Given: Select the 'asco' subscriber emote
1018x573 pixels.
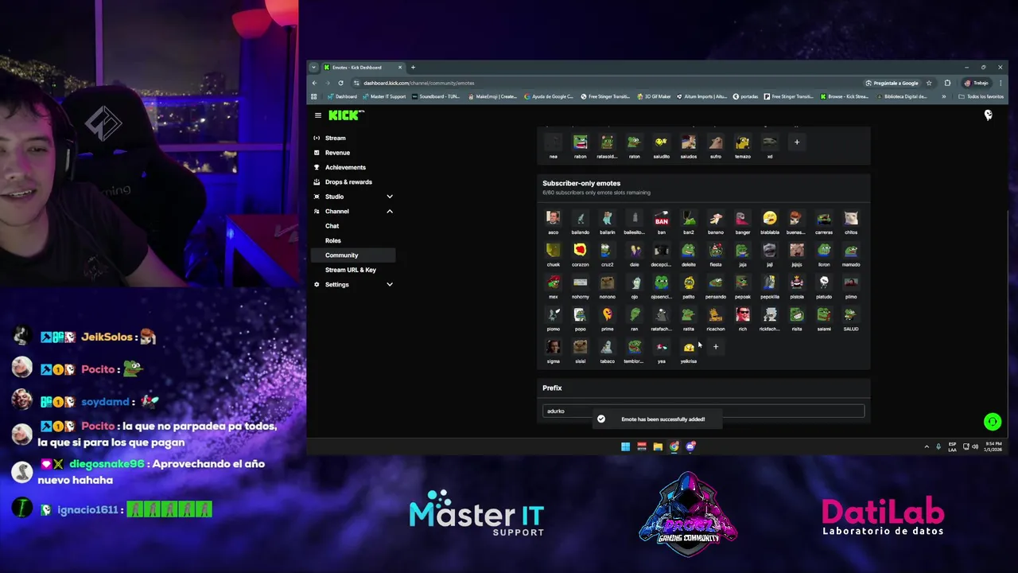Looking at the screenshot, I should [x=553, y=218].
